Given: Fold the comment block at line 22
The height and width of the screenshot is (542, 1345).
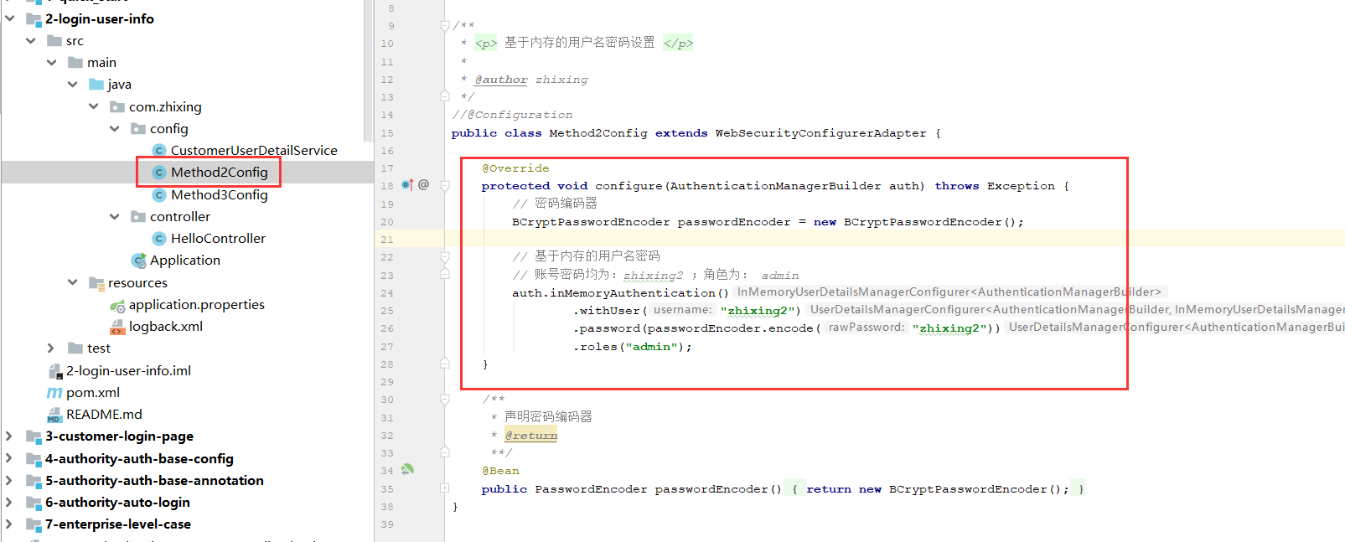Looking at the screenshot, I should point(445,256).
